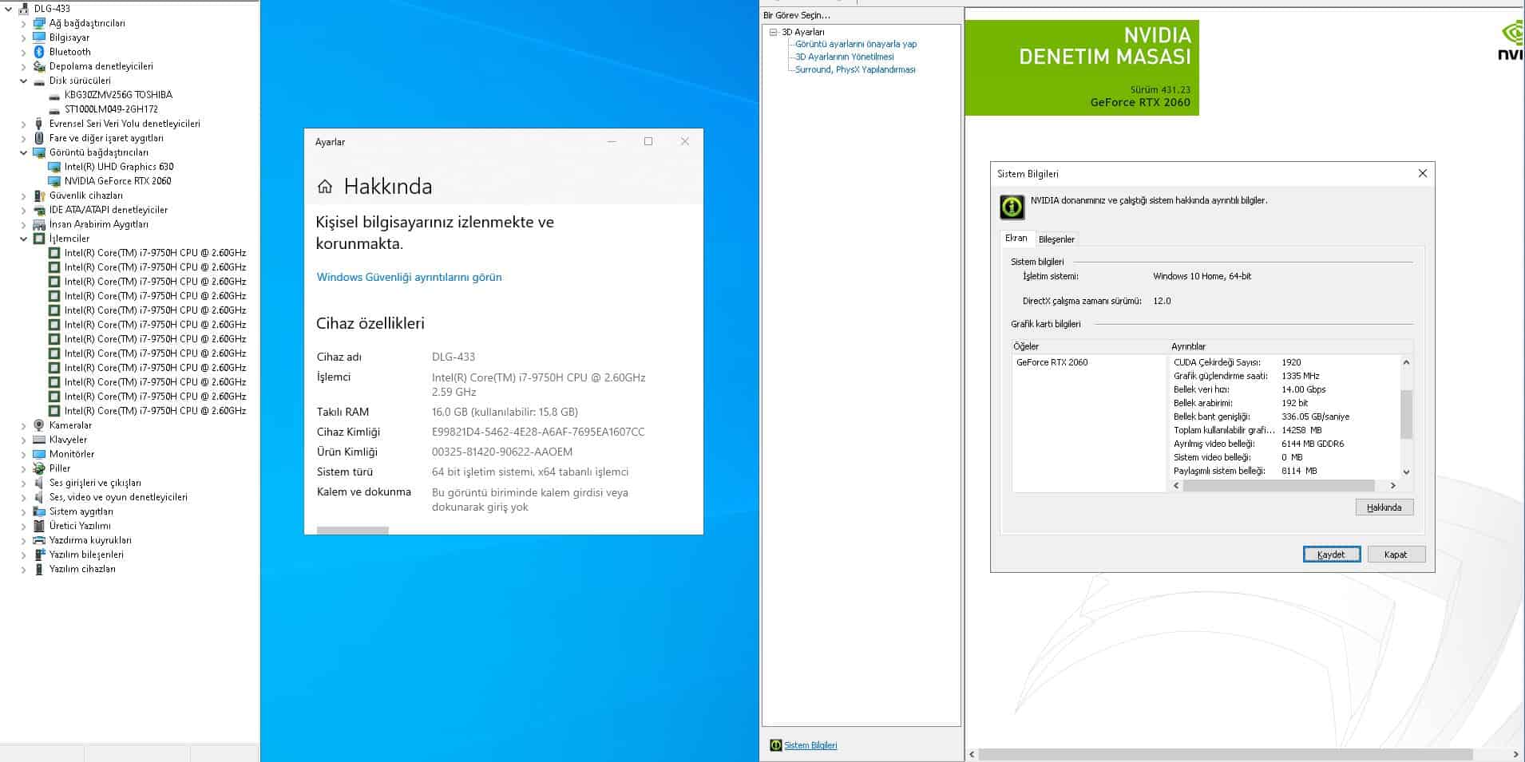Select Ses, video ve oyun denetleyicileri item
This screenshot has height=762, width=1525.
pos(118,497)
